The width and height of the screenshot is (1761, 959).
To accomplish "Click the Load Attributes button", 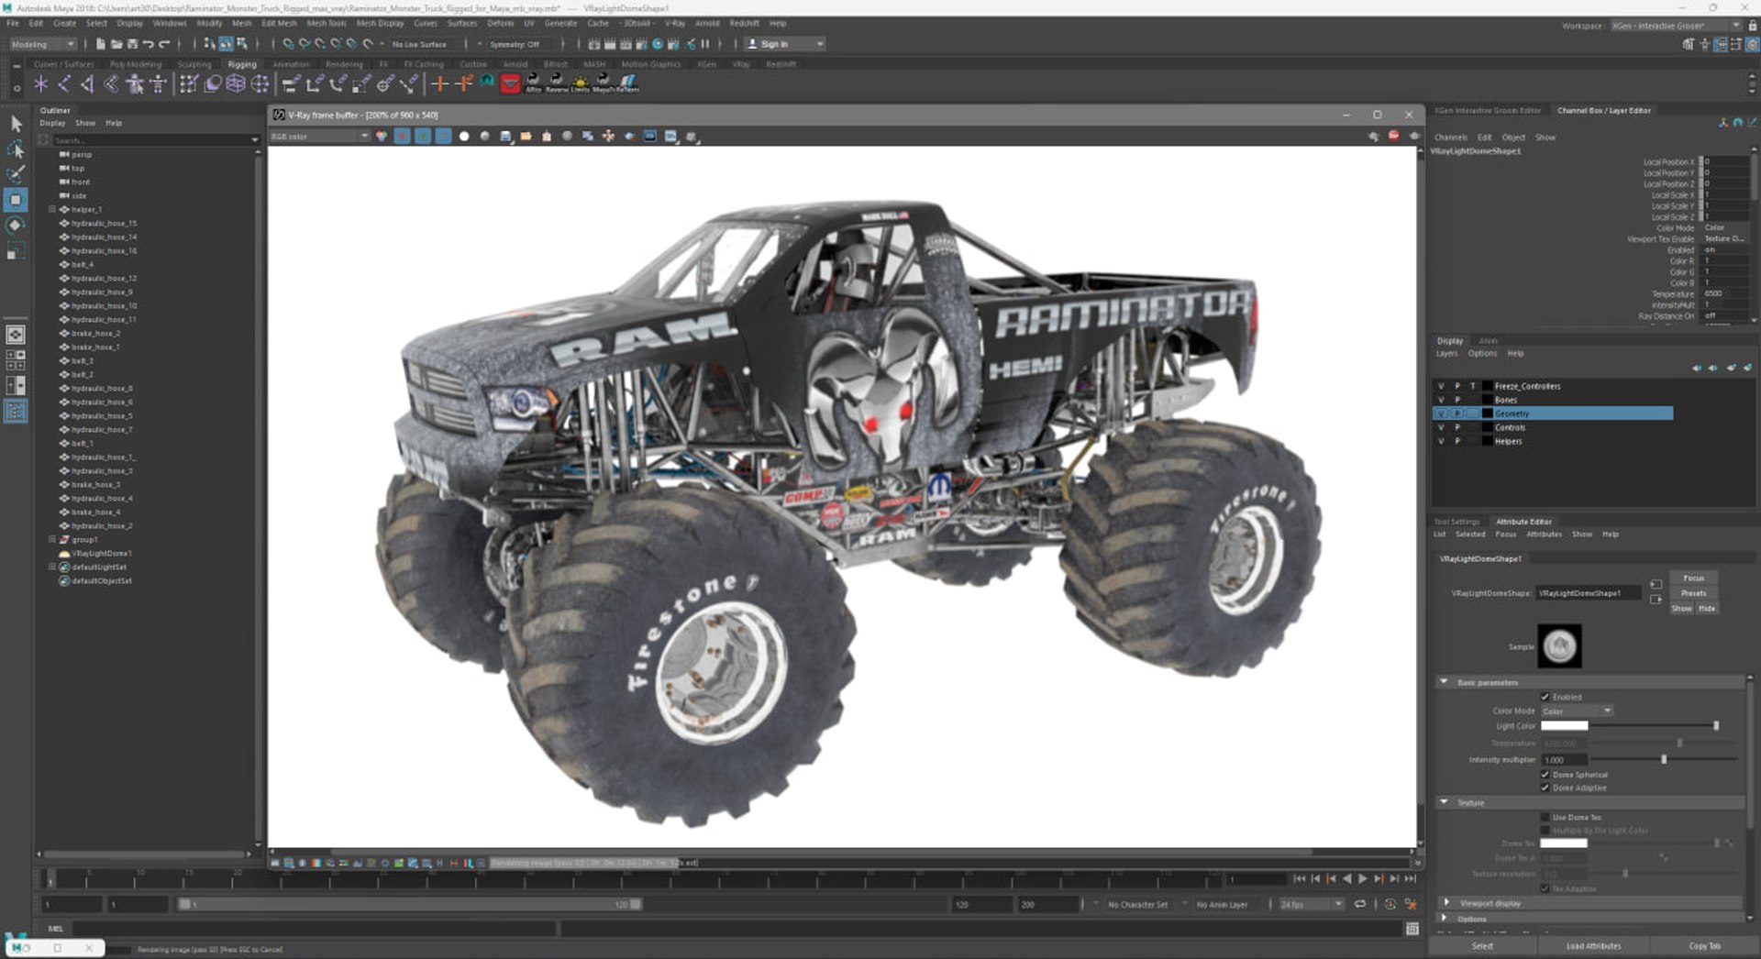I will [1593, 946].
